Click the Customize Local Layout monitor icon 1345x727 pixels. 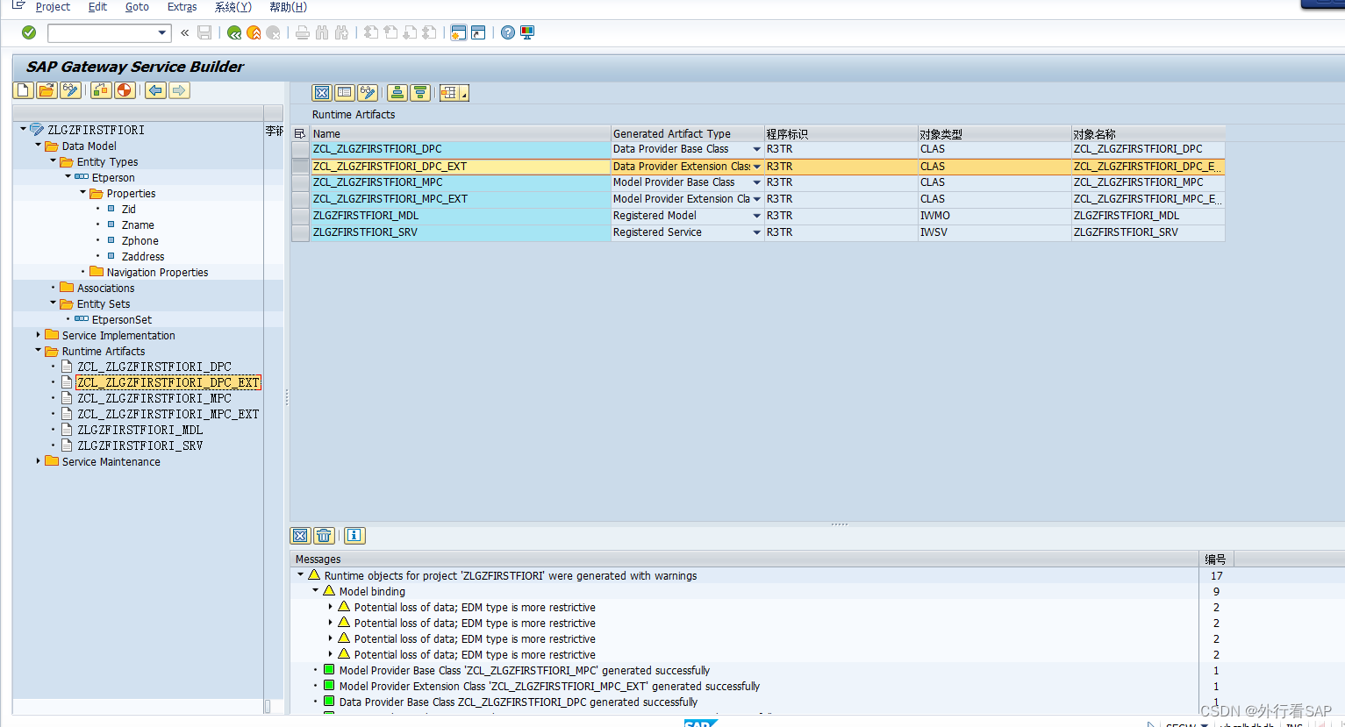point(527,32)
